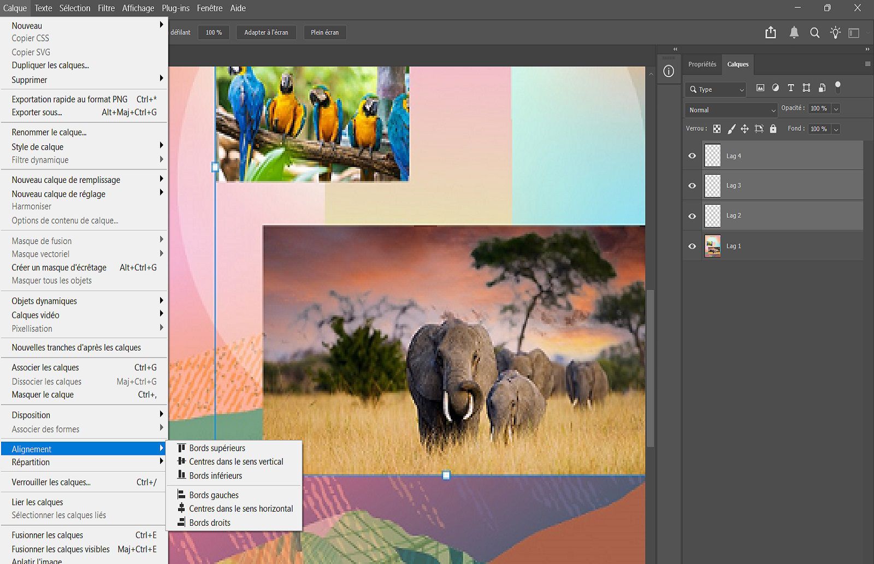This screenshot has height=564, width=874.
Task: Select the Lag 2 layer thumbnail
Action: pos(712,216)
